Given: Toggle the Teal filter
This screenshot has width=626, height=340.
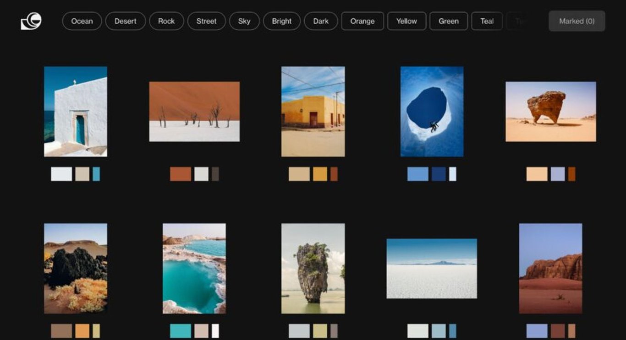Looking at the screenshot, I should pos(487,21).
